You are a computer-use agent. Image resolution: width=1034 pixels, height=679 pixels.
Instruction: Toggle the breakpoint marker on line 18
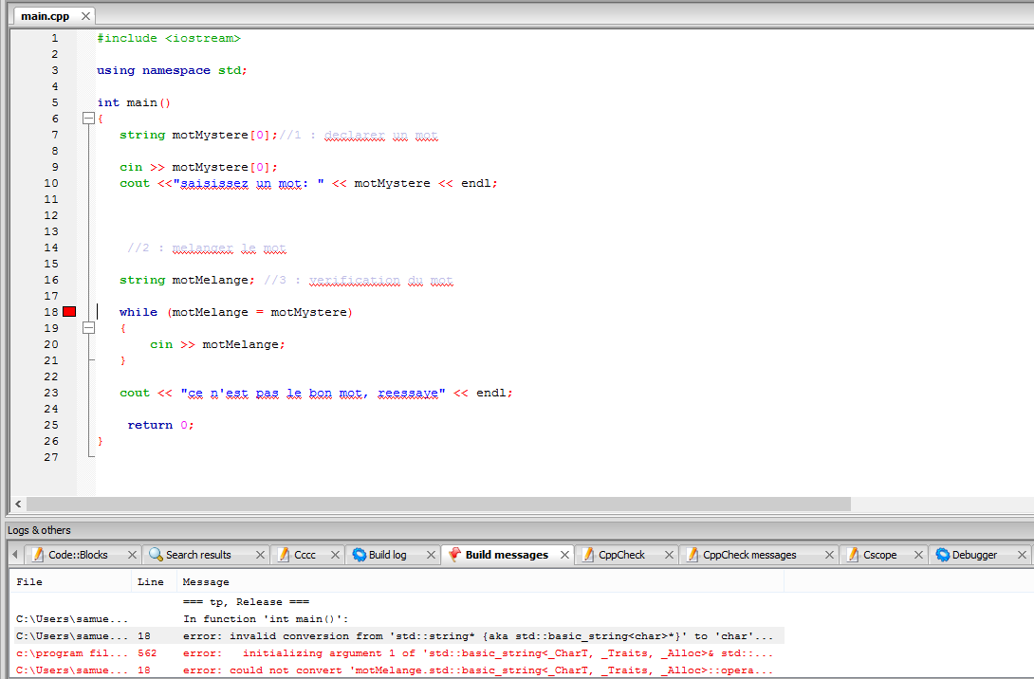68,311
